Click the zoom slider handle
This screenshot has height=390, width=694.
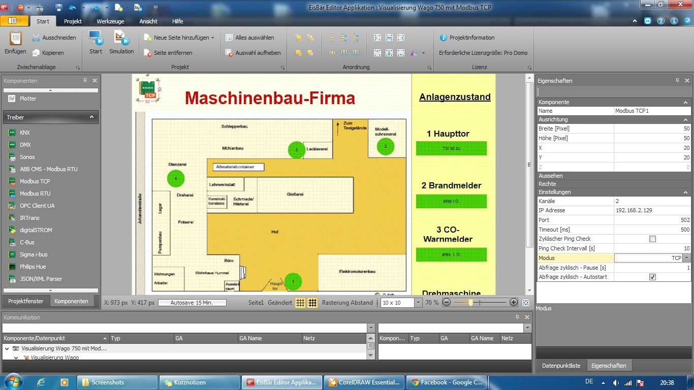471,303
